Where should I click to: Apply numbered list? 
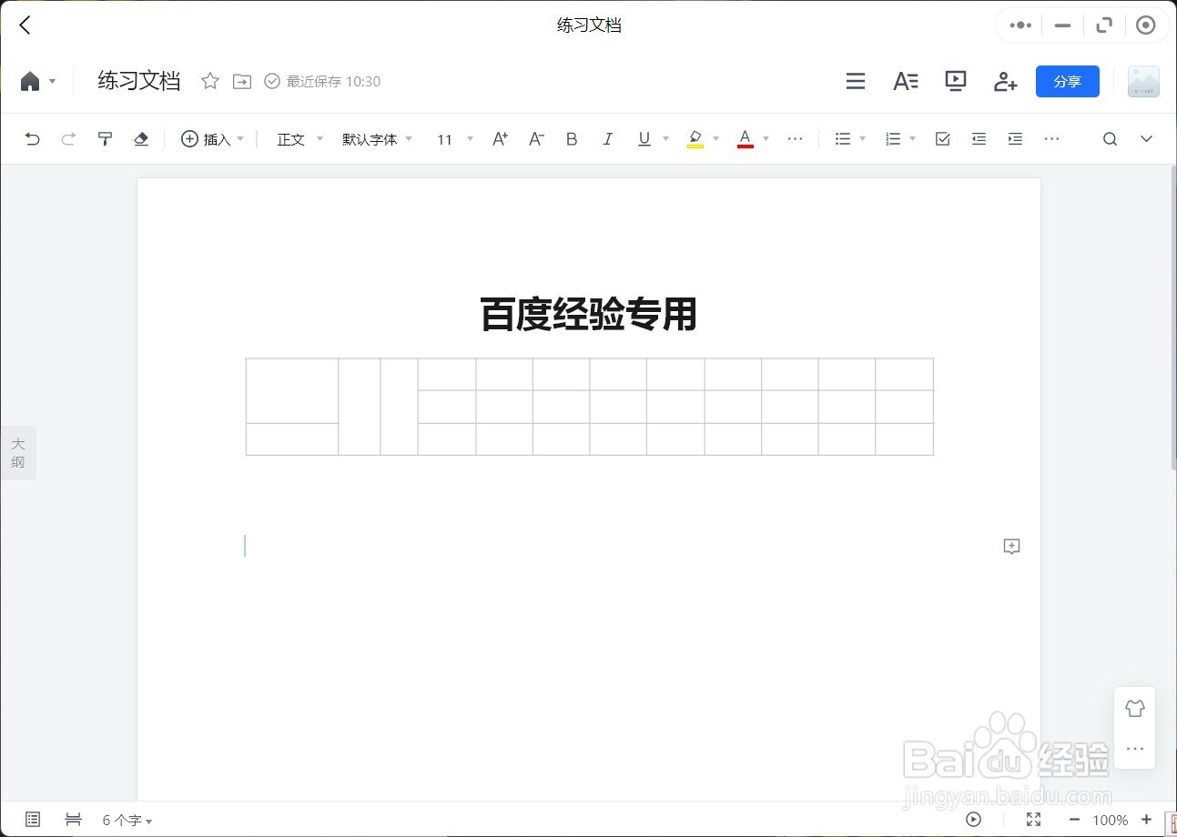pos(893,139)
